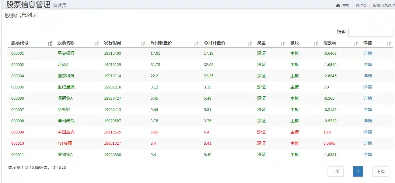Open the 管理员 breadcrumb entry
Screen dimensions: 395x183
point(361,5)
